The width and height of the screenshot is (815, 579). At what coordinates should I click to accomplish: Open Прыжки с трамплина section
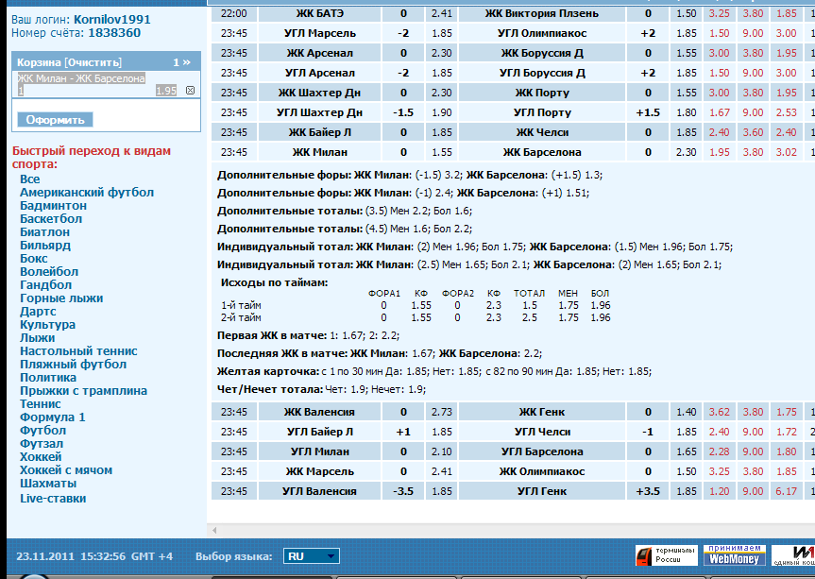(x=83, y=391)
